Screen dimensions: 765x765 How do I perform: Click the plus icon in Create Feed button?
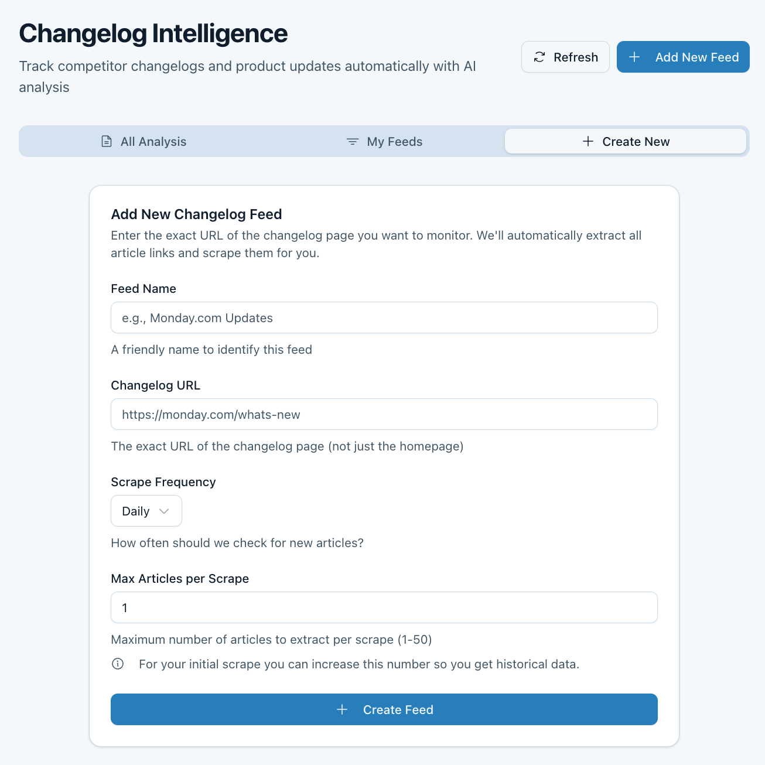click(x=342, y=709)
